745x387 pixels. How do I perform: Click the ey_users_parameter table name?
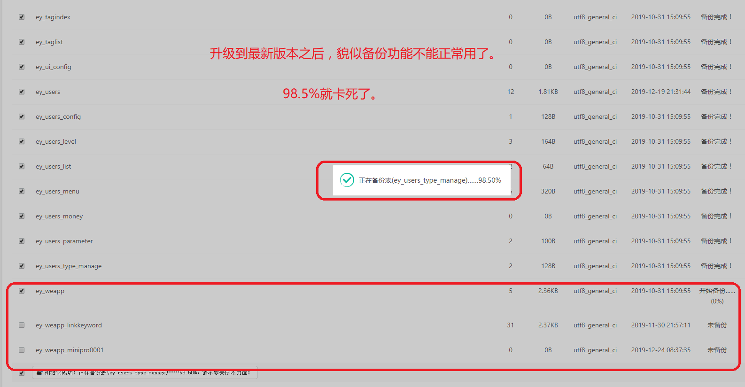(64, 241)
